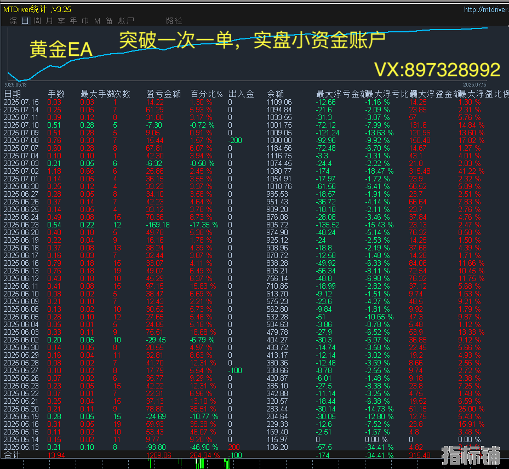
Task: Open the 季 quarterly tab
Action: [x=61, y=21]
